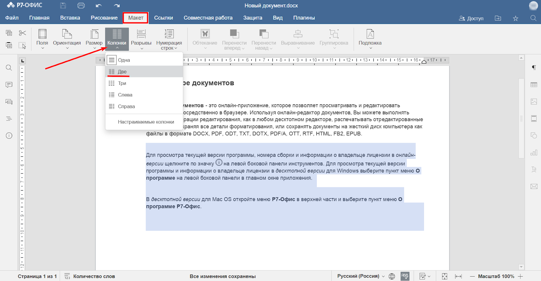
Task: Open the Ориентация dropdown
Action: click(67, 39)
